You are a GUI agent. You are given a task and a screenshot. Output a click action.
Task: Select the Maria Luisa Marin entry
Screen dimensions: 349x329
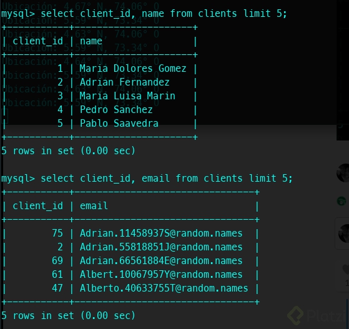127,96
